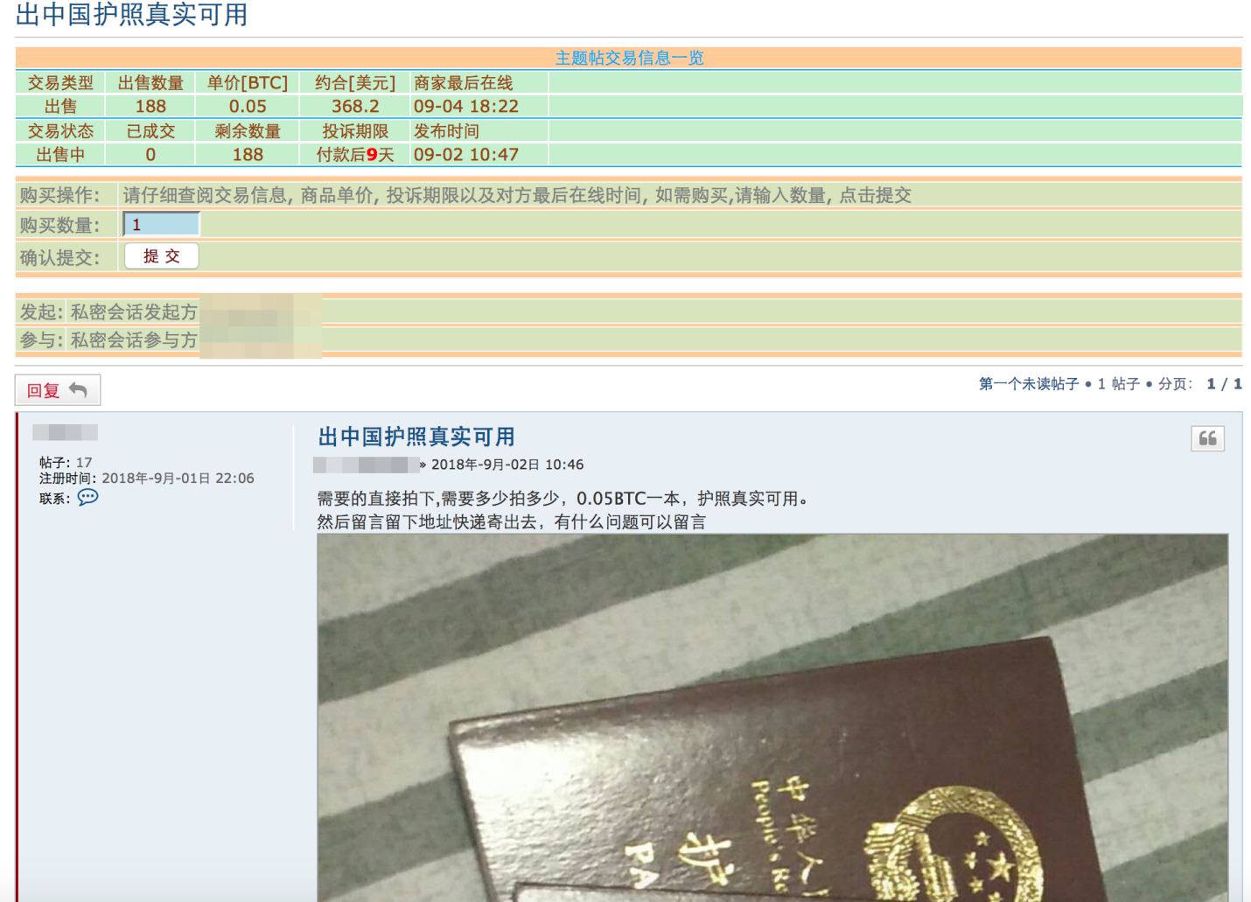
Task: Select the 368.2 USD price cell
Action: [355, 107]
